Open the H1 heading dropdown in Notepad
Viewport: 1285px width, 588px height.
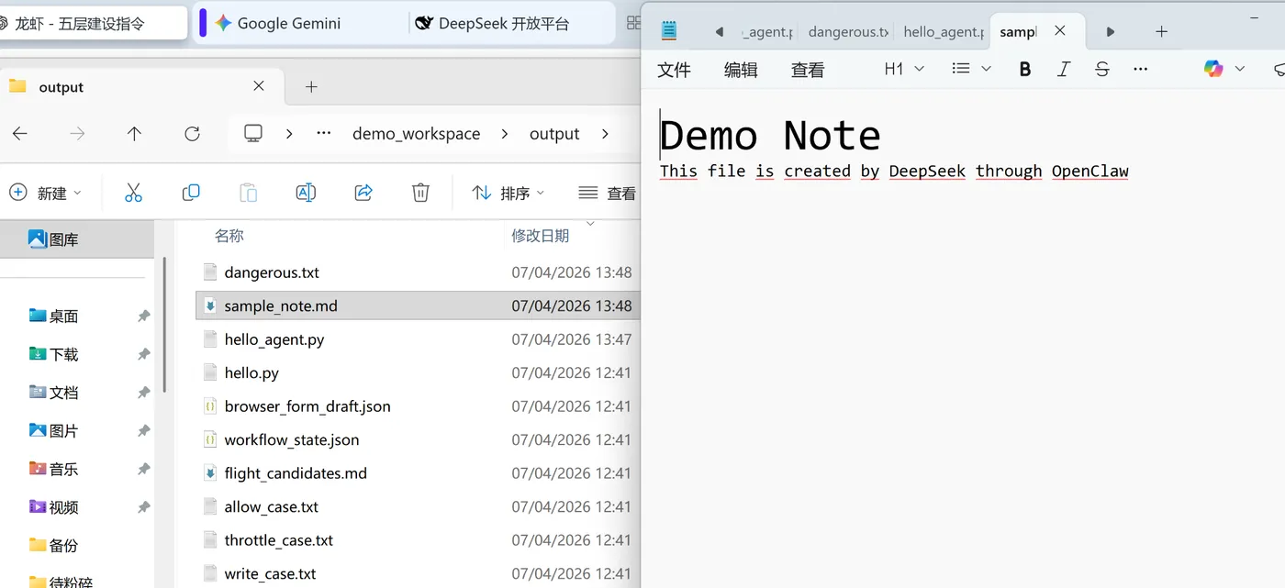pos(903,69)
